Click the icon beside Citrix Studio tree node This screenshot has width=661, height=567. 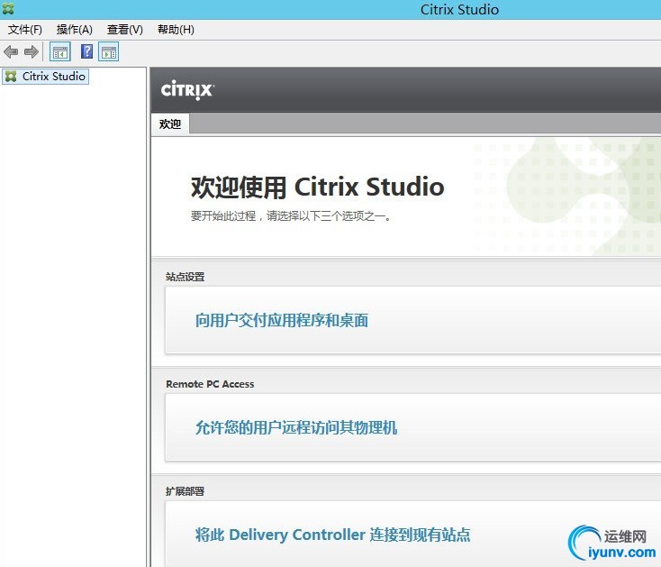(11, 77)
